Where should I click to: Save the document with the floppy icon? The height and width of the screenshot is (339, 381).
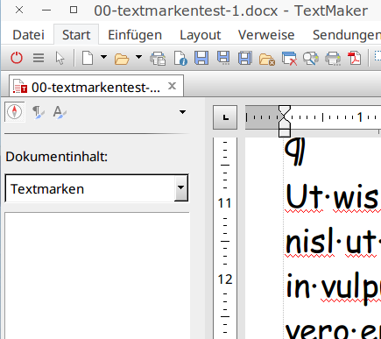click(x=201, y=58)
